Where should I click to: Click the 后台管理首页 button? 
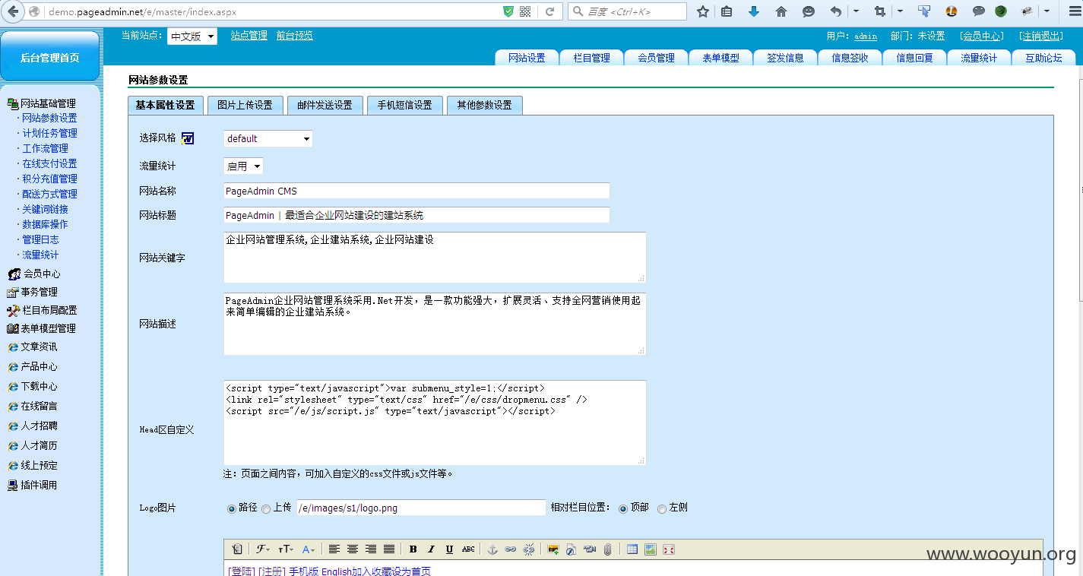[x=50, y=57]
